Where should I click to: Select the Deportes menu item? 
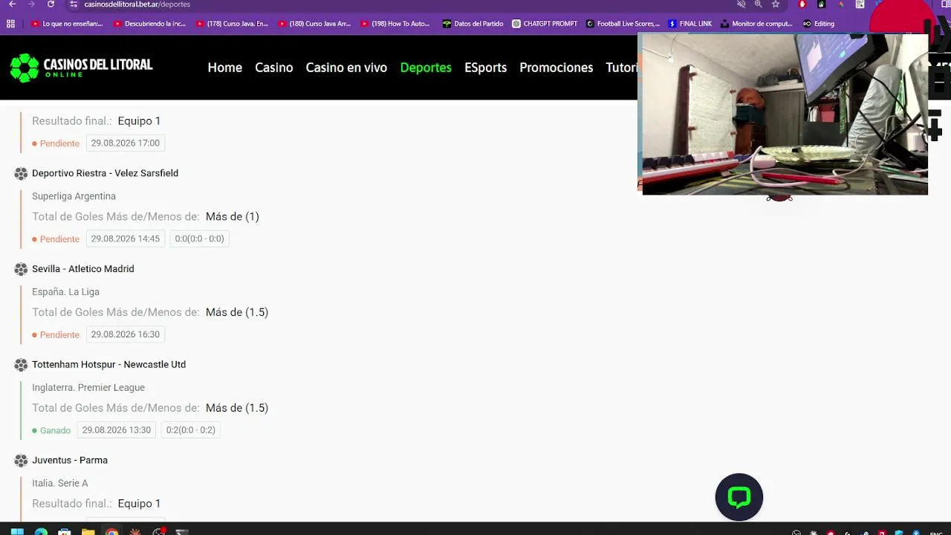point(426,68)
